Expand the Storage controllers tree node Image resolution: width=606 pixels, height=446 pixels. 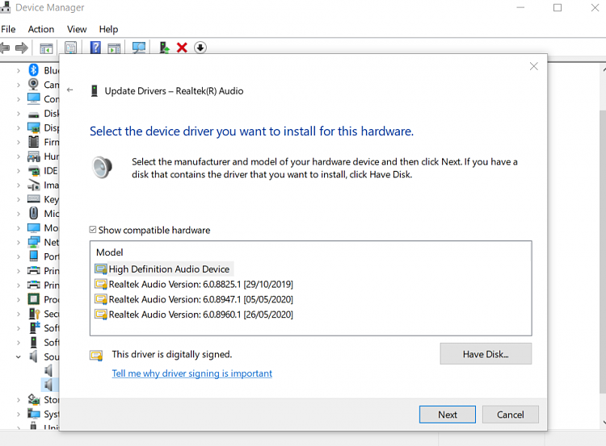click(x=18, y=400)
